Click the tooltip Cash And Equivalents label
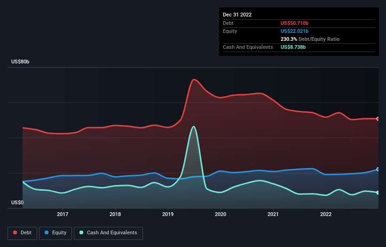Viewport: 386px width, 247px height. [x=248, y=47]
